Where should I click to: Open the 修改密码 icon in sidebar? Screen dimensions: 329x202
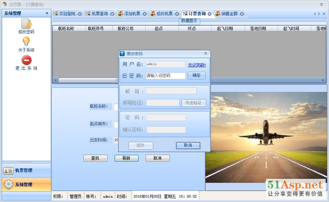(26, 24)
